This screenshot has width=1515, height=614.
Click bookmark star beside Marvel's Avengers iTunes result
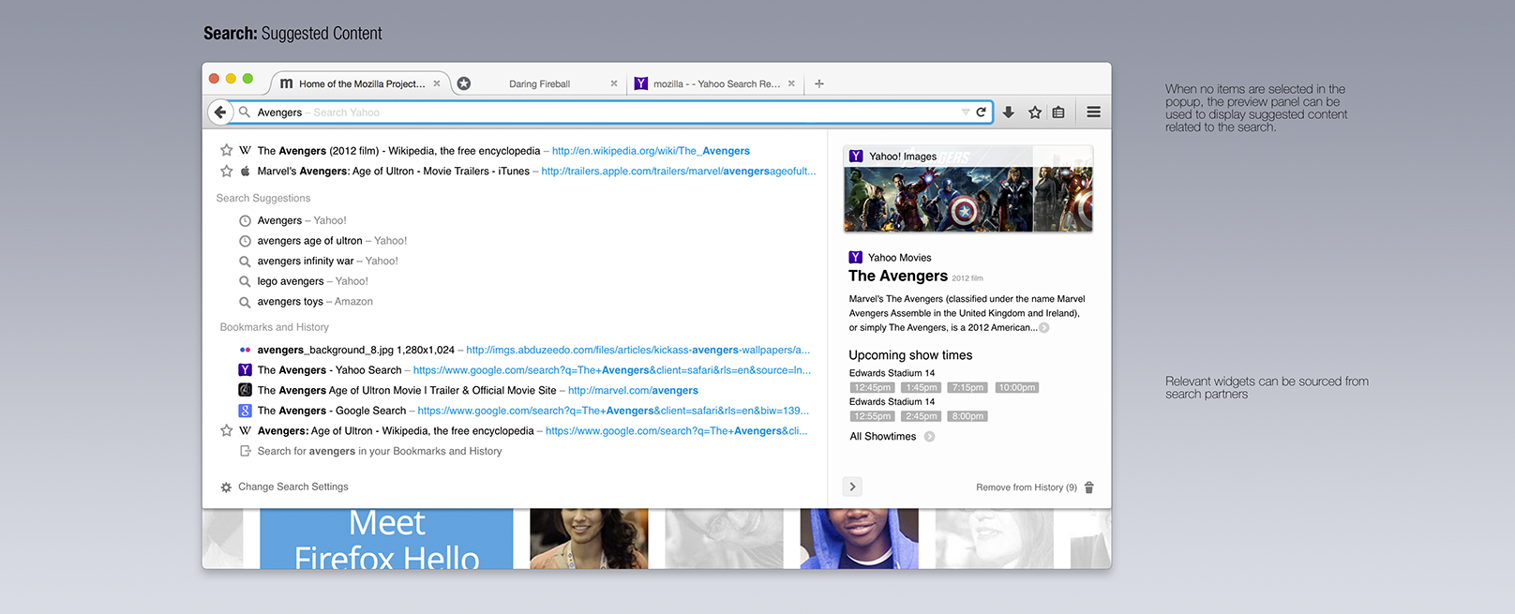(x=226, y=171)
